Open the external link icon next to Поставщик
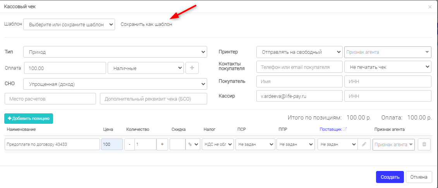The height and width of the screenshot is (188, 438). click(345, 129)
